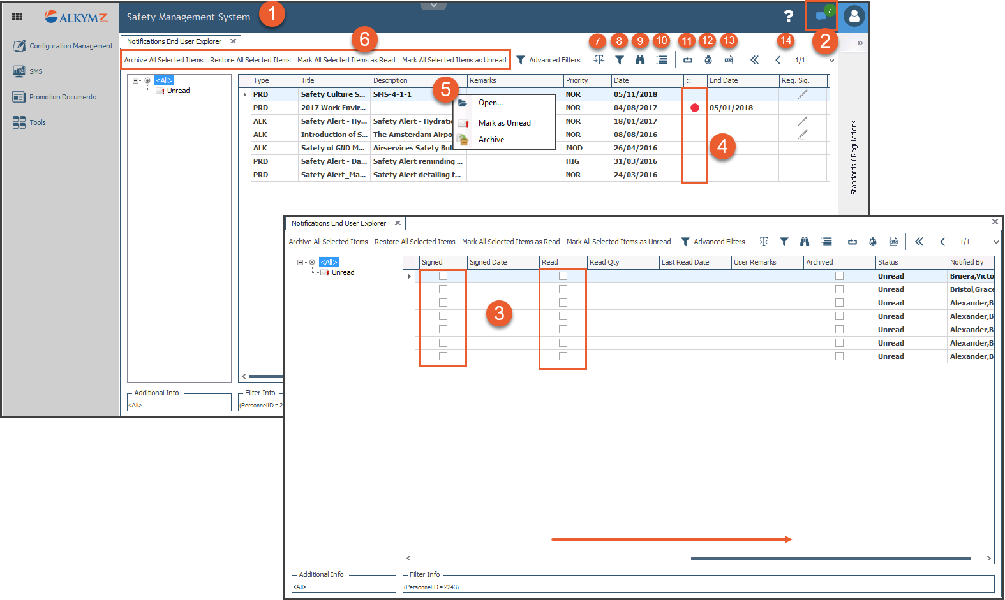Go to first page in main window toolbar
Screen dimensions: 1005x600
[754, 60]
